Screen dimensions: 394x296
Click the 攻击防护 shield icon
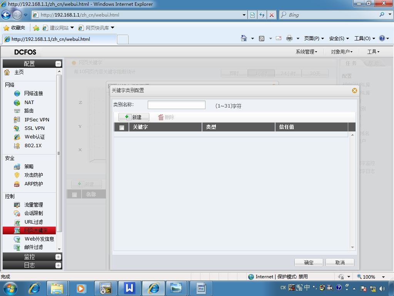[17, 175]
